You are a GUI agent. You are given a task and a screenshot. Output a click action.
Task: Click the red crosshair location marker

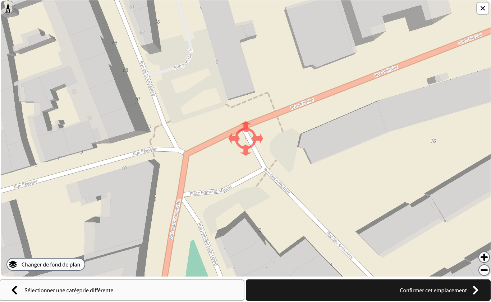pos(246,138)
